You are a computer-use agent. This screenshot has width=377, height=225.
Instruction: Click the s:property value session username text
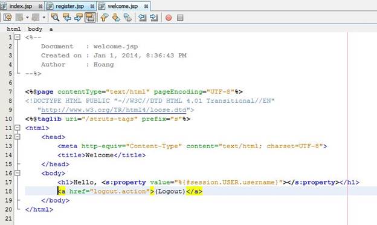pyautogui.click(x=228, y=183)
